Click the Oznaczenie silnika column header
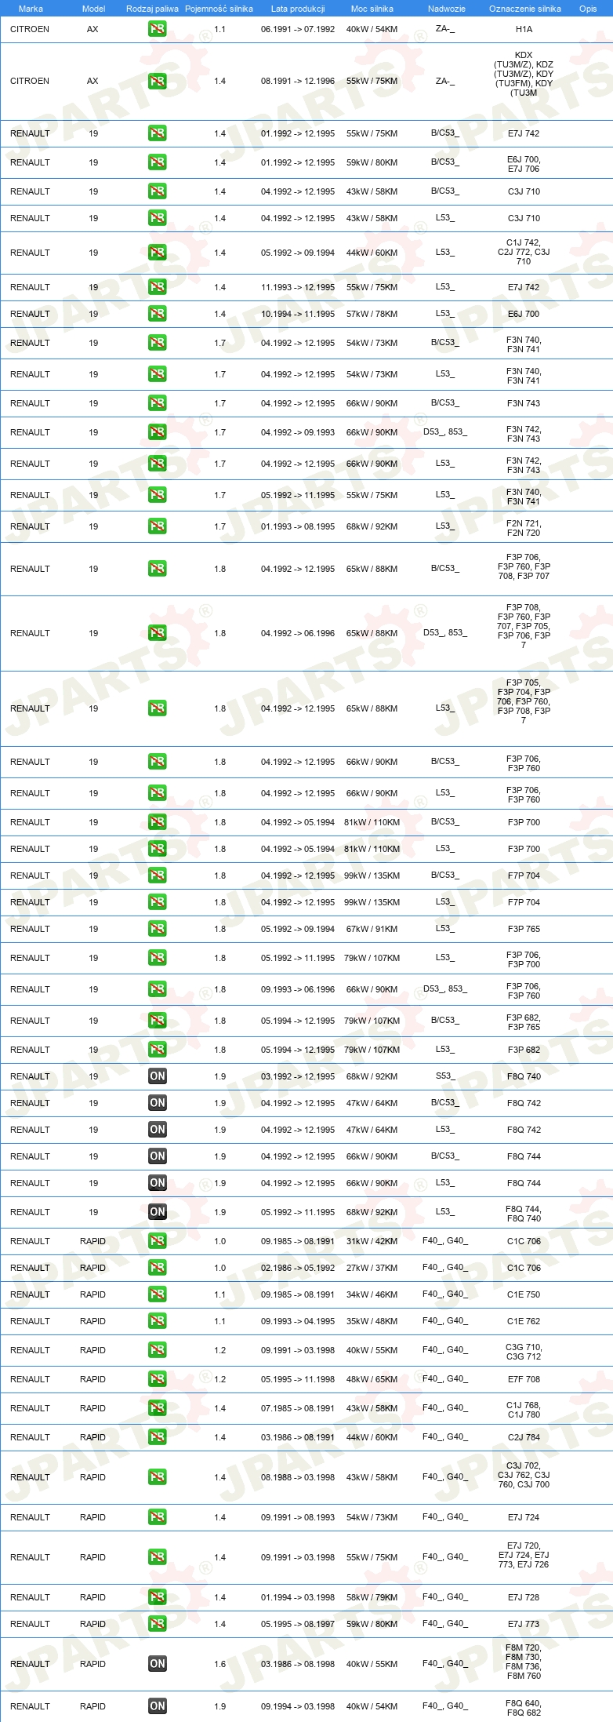This screenshot has height=1722, width=613. pyautogui.click(x=524, y=9)
